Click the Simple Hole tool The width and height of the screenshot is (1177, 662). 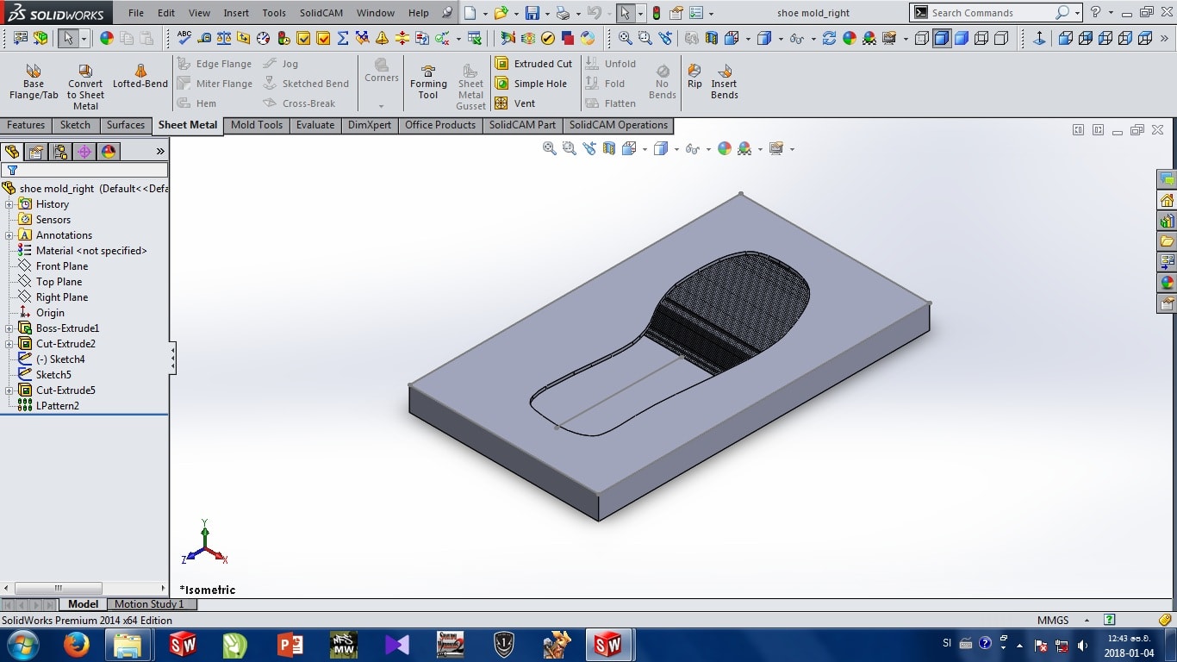click(x=531, y=84)
